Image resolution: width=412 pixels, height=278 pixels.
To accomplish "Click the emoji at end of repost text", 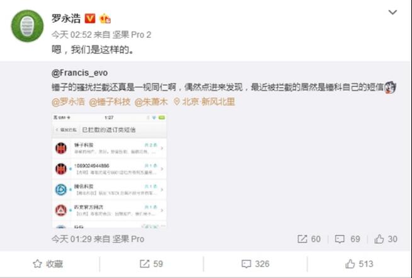I will [x=390, y=88].
